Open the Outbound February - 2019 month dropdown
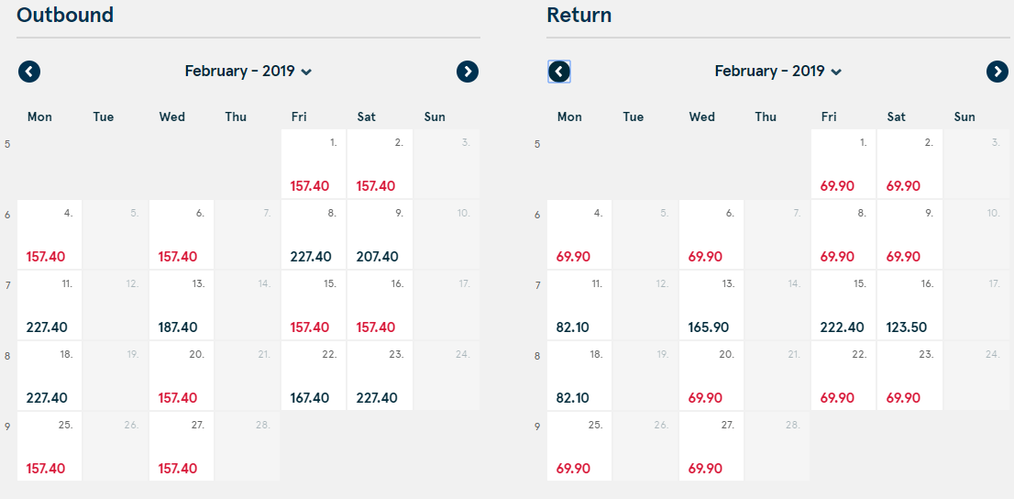The image size is (1014, 499). point(248,72)
